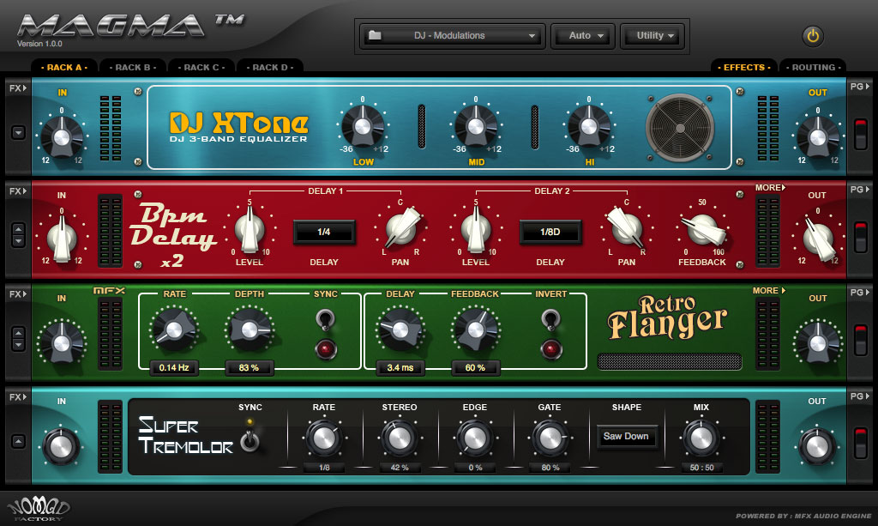Adjust the LOW knob on DJ XTone
This screenshot has width=878, height=526.
362,127
